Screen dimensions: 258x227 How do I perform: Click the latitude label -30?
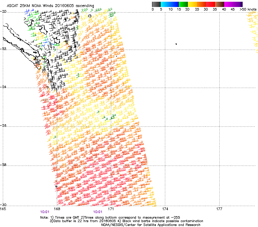(3, 205)
